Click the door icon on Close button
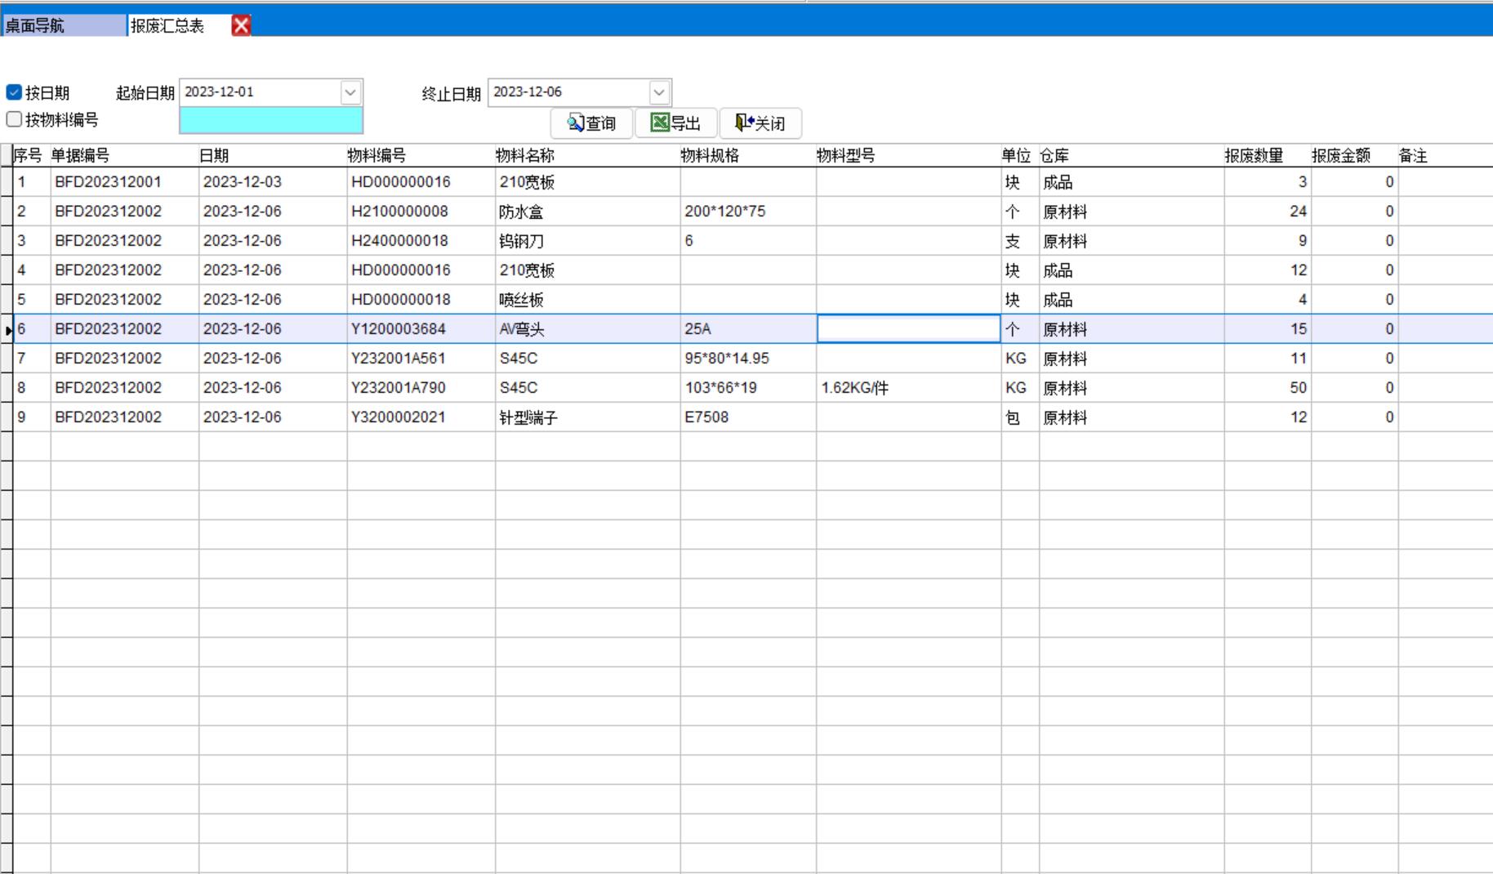Screen dimensions: 1493x874 744,123
